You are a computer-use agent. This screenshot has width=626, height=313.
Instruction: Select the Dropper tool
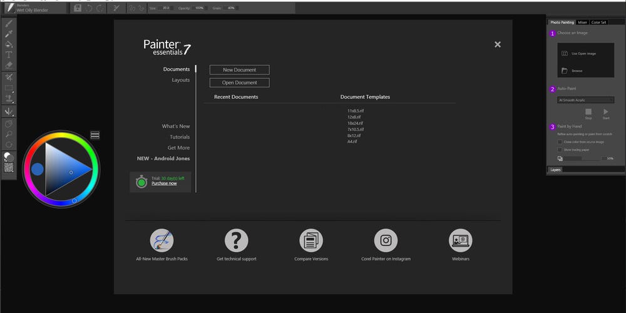coord(9,34)
